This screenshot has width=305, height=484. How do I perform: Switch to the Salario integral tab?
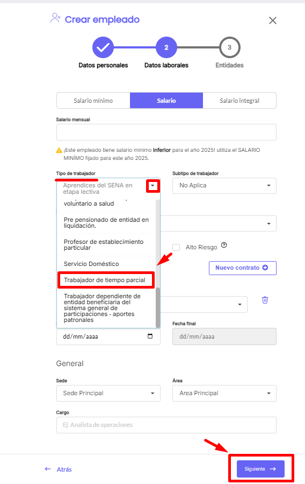click(x=239, y=101)
